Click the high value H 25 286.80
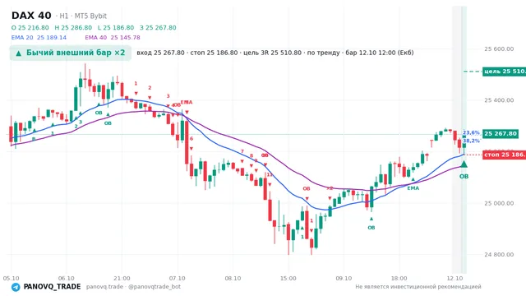 73,28
